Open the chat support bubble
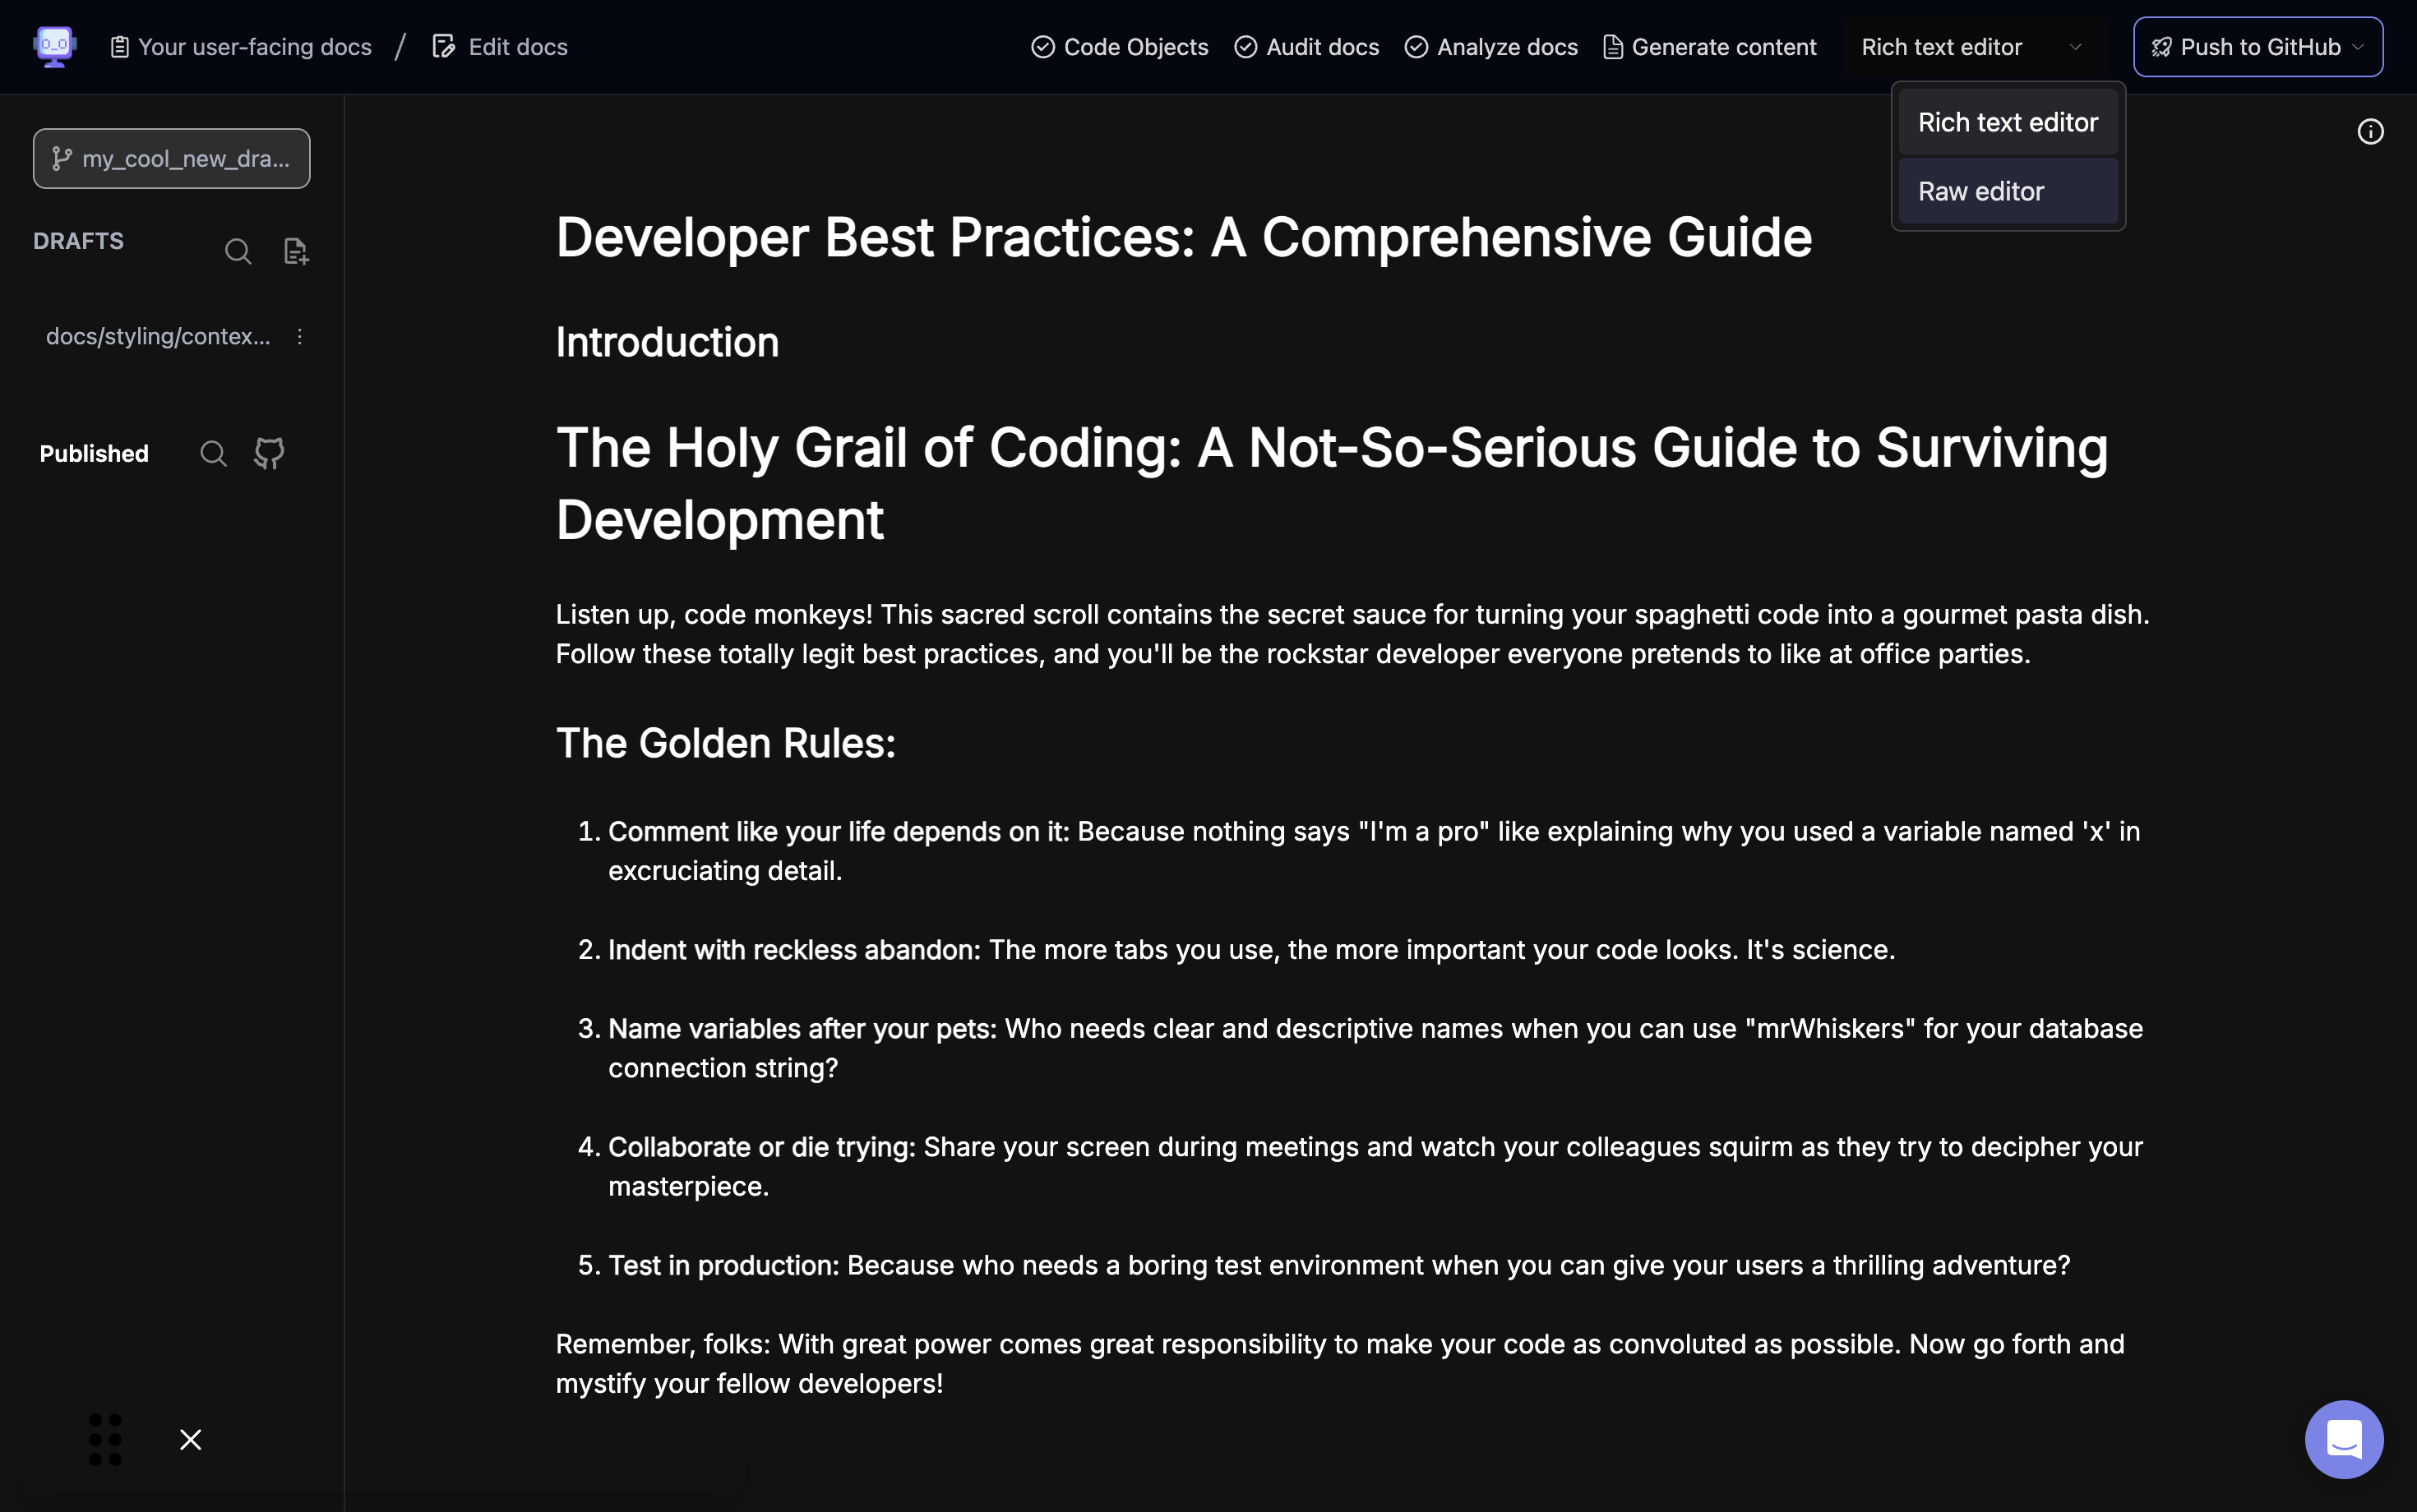 click(x=2343, y=1439)
